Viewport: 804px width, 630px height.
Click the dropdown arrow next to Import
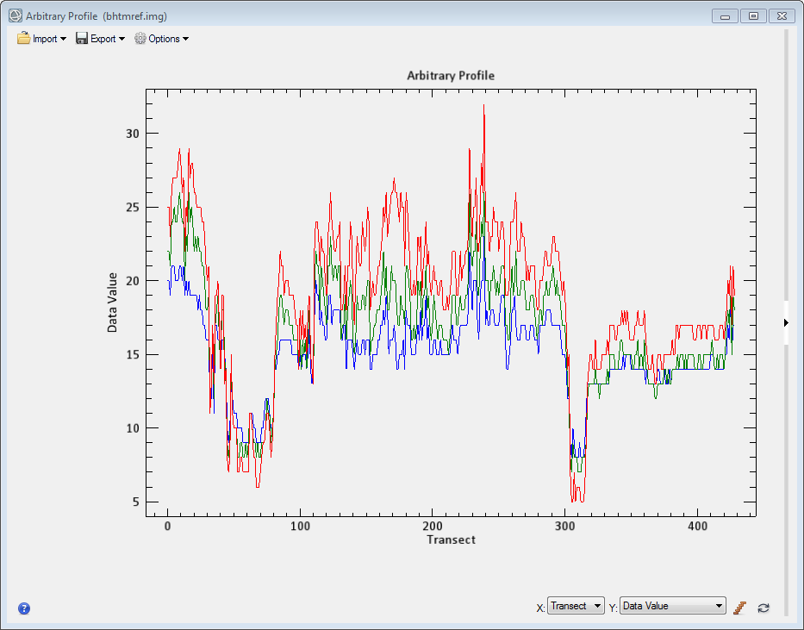pyautogui.click(x=63, y=39)
